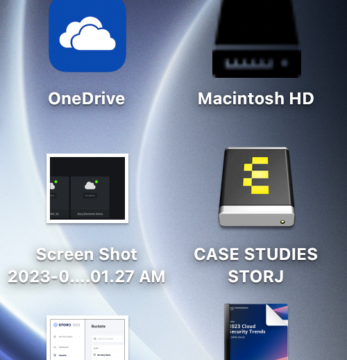
Task: Click the small indicator light on the STORJ drive
Action: click(282, 222)
